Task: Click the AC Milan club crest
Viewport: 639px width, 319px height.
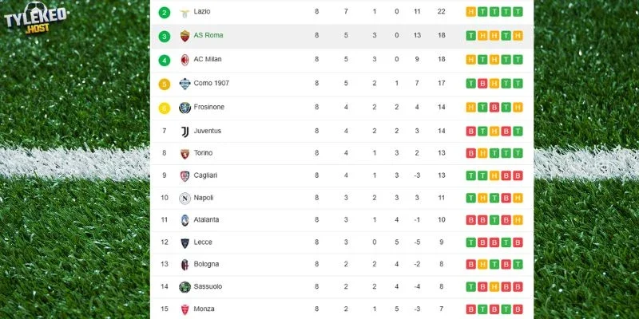Action: 185,60
